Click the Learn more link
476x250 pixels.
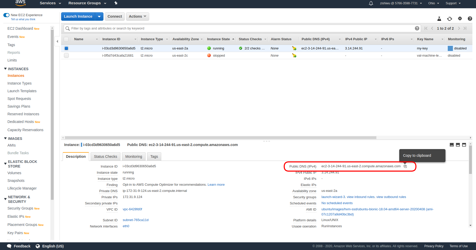click(216, 185)
